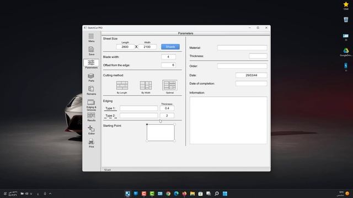Open Firefox from the taskbar
The image size is (353, 198).
coord(184,194)
